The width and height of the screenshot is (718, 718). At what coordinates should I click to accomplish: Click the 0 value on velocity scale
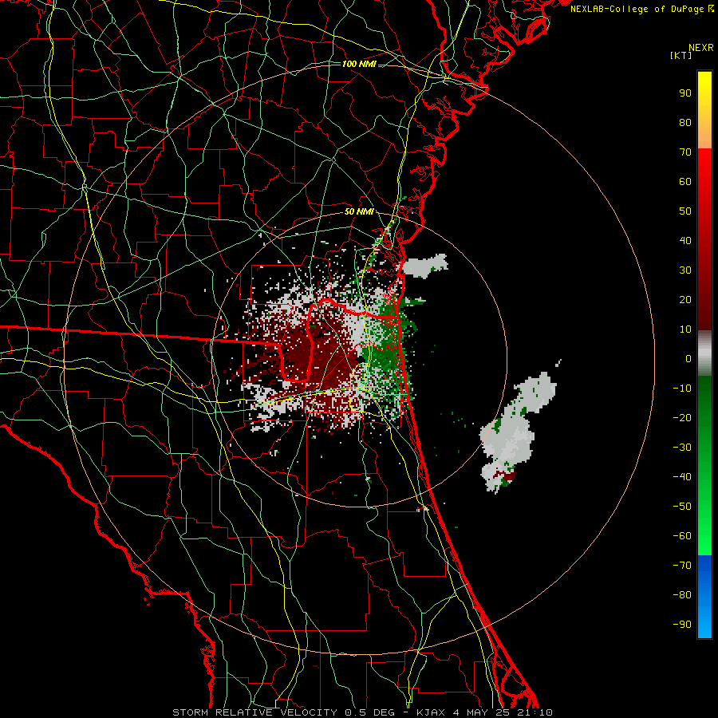[x=688, y=358]
